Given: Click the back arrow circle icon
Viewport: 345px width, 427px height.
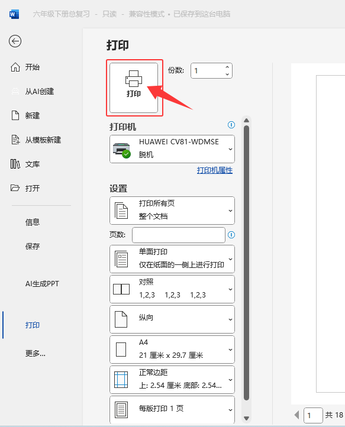Looking at the screenshot, I should pyautogui.click(x=15, y=41).
